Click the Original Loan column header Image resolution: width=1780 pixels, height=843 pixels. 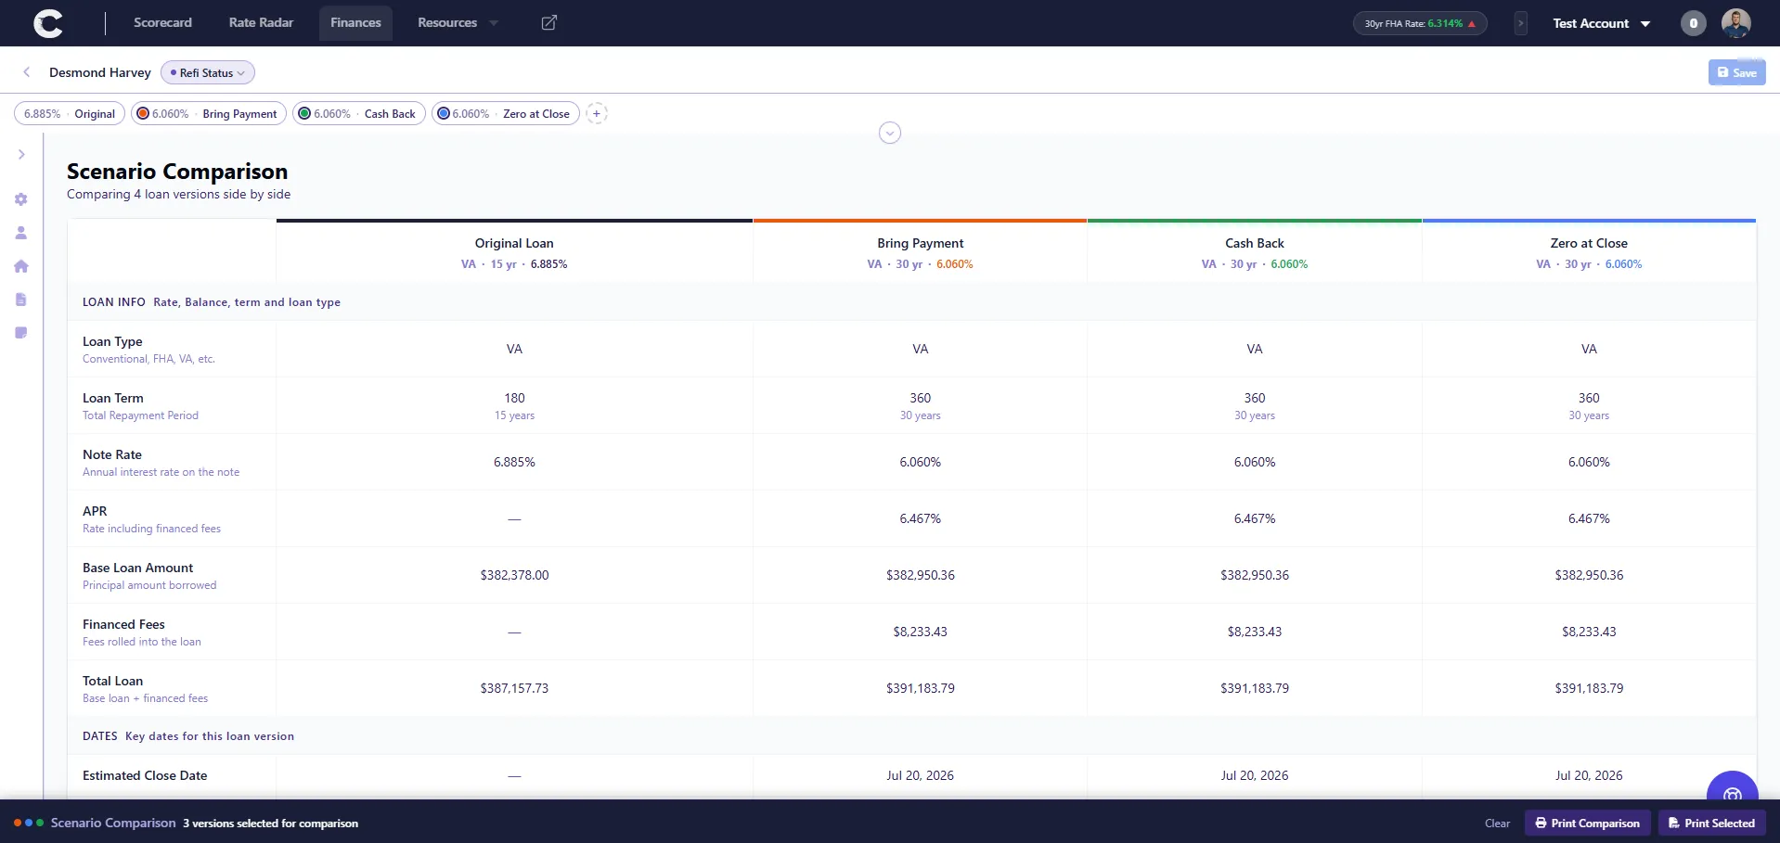click(514, 252)
